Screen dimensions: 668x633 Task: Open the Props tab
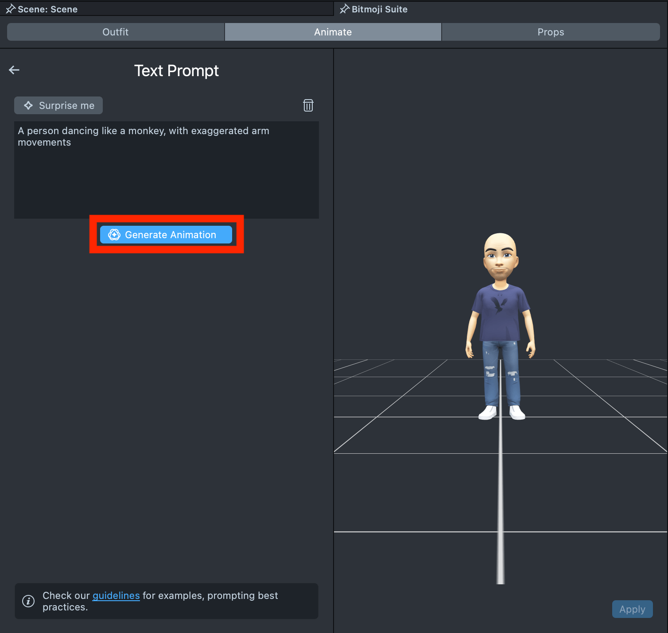[550, 32]
